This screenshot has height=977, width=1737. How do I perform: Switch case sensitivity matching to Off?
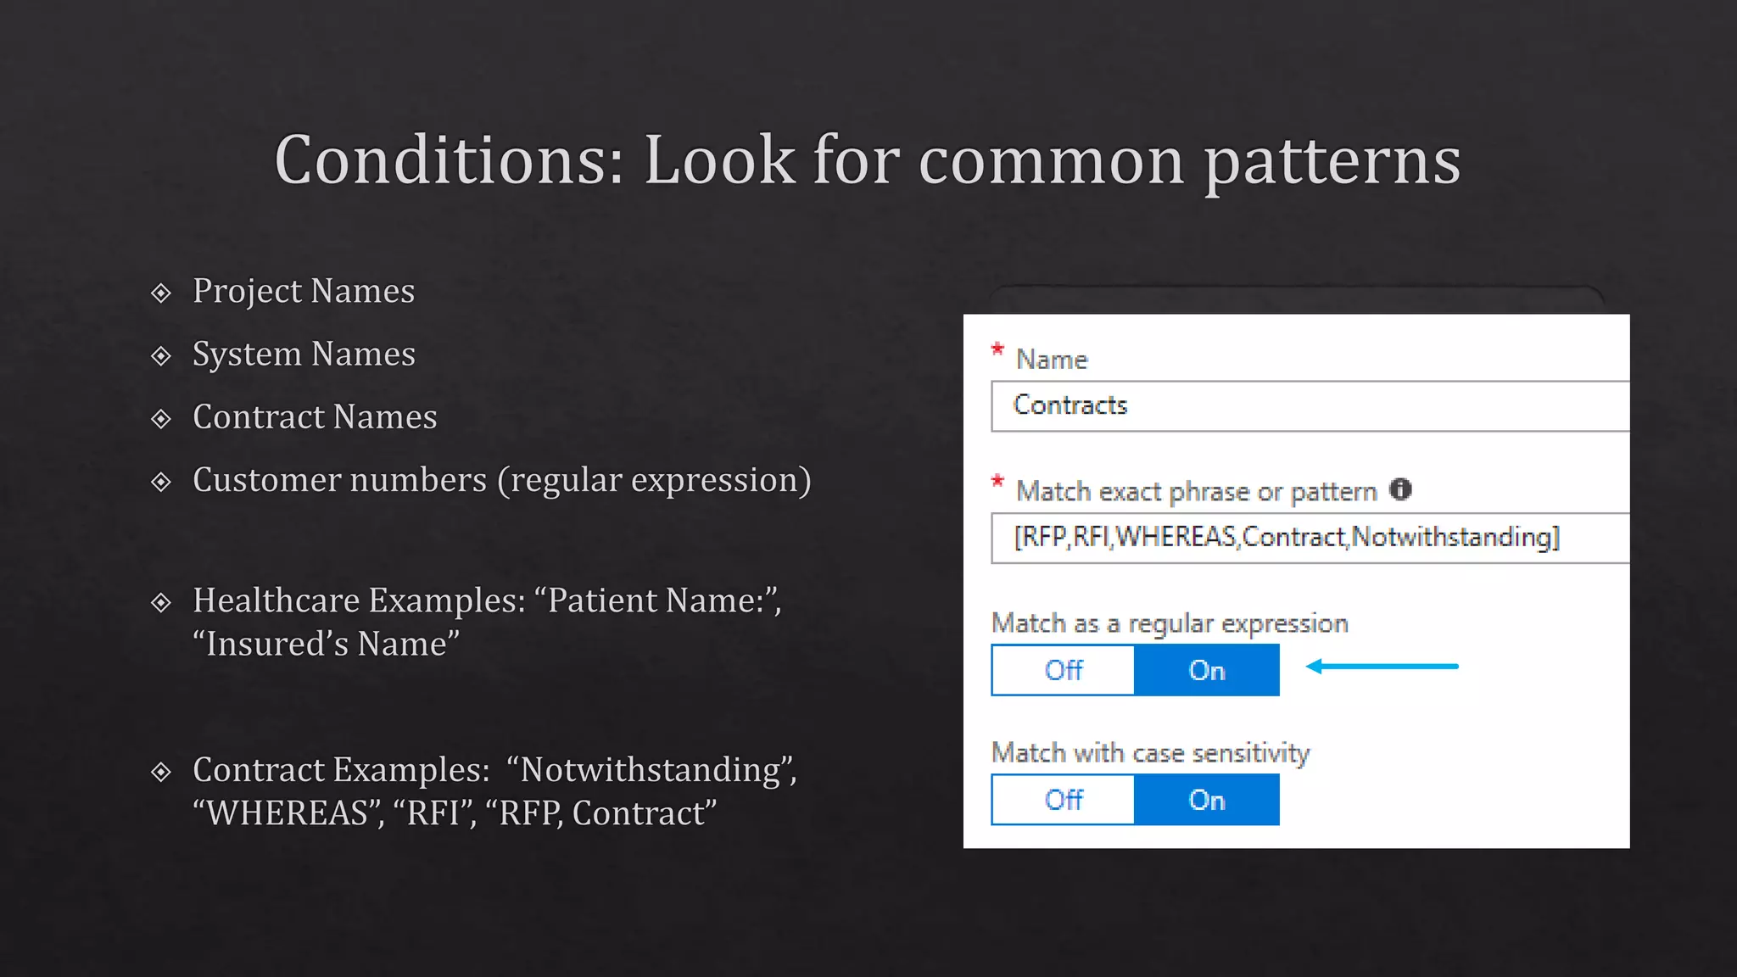click(1063, 800)
